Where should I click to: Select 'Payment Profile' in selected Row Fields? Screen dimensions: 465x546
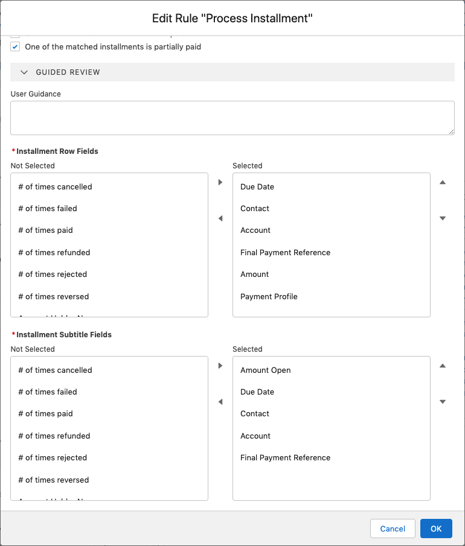click(x=269, y=296)
